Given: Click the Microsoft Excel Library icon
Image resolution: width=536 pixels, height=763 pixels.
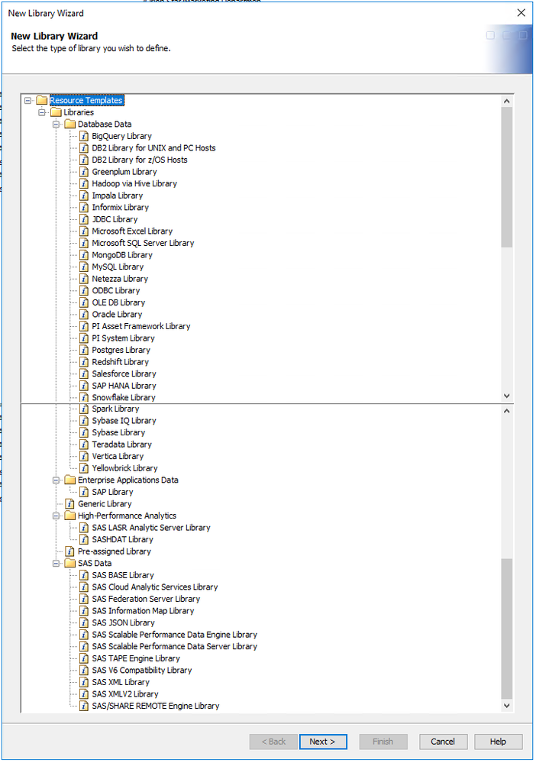Looking at the screenshot, I should 84,231.
